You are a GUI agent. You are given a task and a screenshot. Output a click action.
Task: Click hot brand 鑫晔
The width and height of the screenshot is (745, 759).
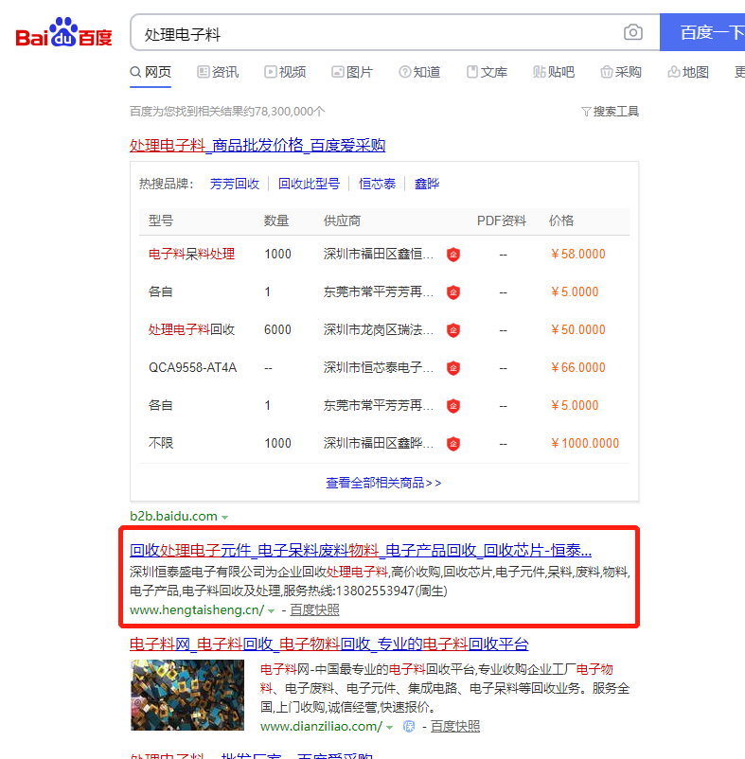[x=427, y=184]
